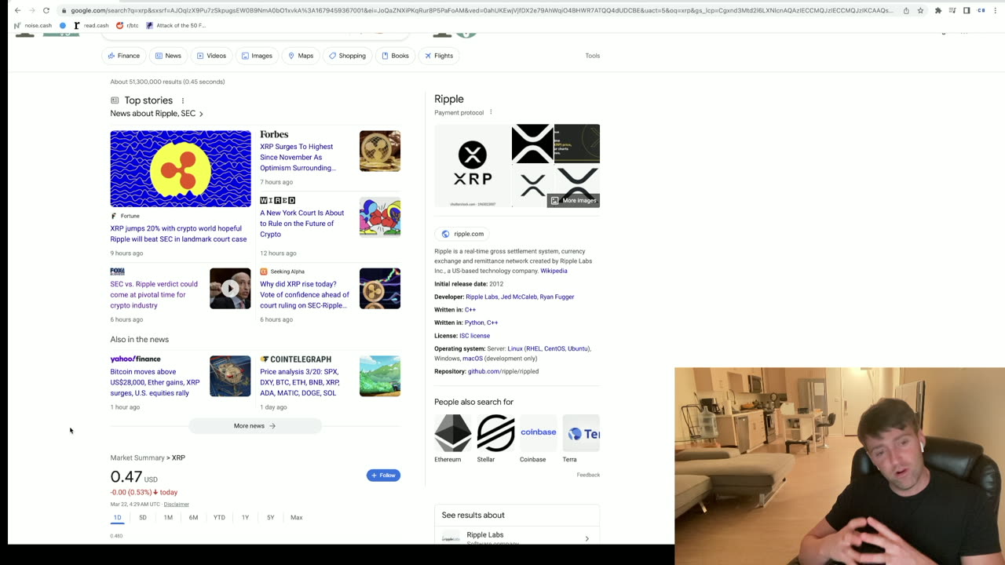Viewport: 1005px width, 565px height.
Task: Select the Images search filter
Action: coord(257,56)
